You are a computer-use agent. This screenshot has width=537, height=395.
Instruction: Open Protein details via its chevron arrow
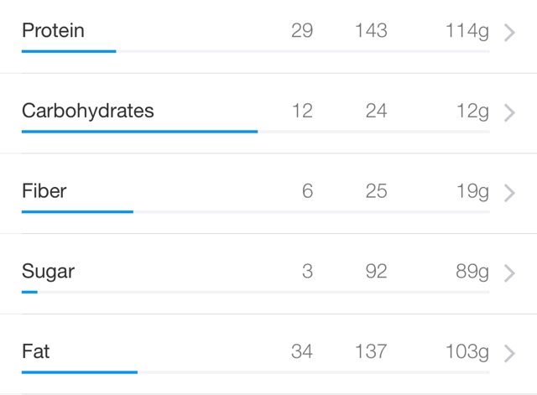(509, 33)
